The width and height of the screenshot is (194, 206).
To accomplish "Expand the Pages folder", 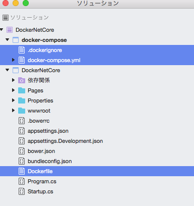I will pos(13,90).
